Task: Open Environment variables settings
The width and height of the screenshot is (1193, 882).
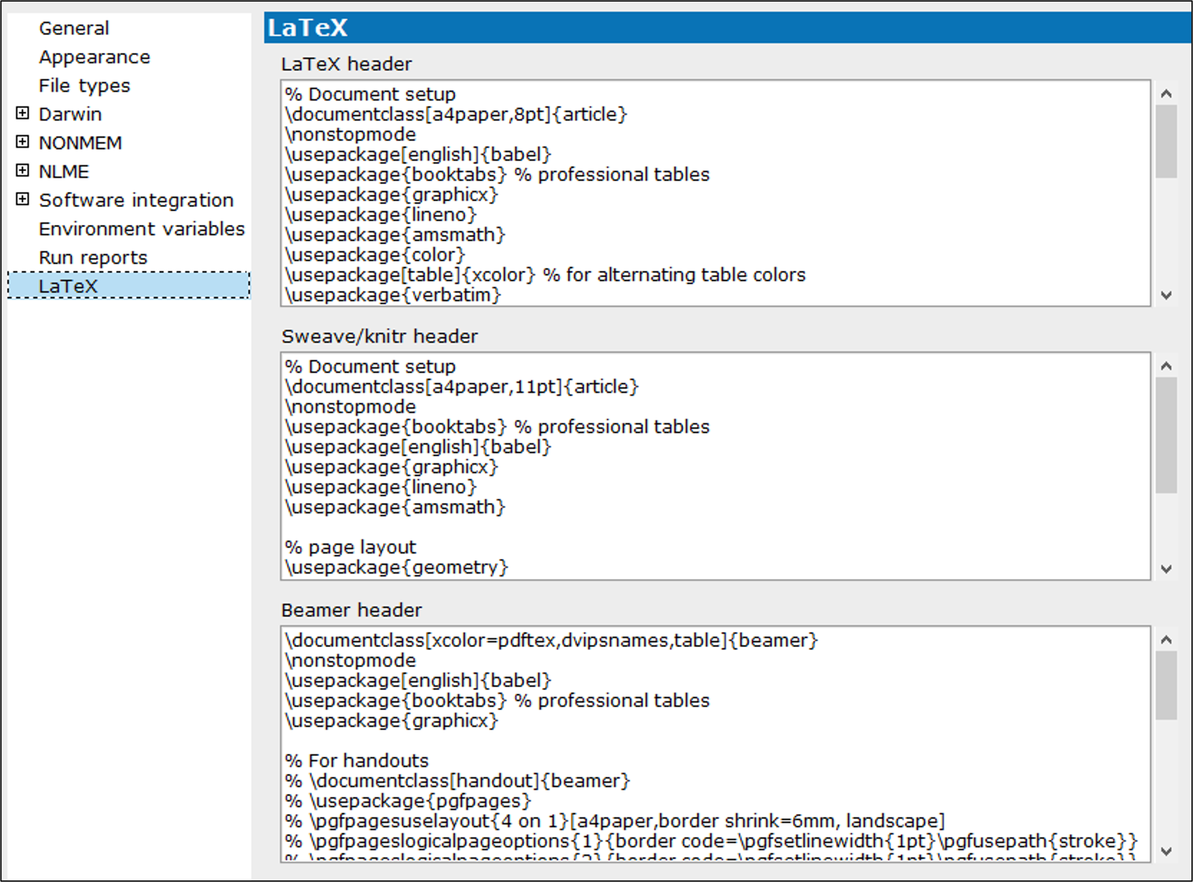Action: tap(141, 229)
